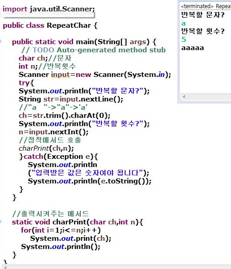The width and height of the screenshot is (231, 269).
Task: Click the println("반복할 횟수?") code line
Action: pos(84,124)
